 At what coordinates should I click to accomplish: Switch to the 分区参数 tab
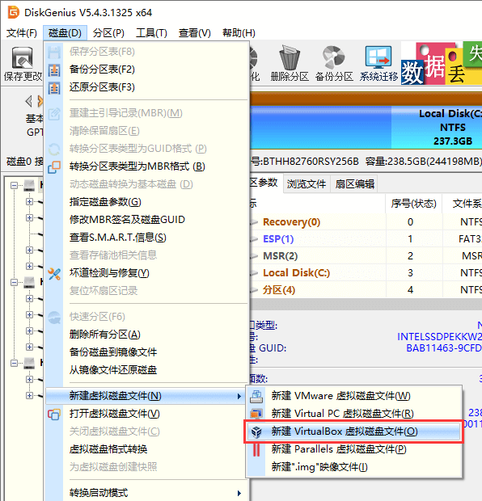(265, 183)
